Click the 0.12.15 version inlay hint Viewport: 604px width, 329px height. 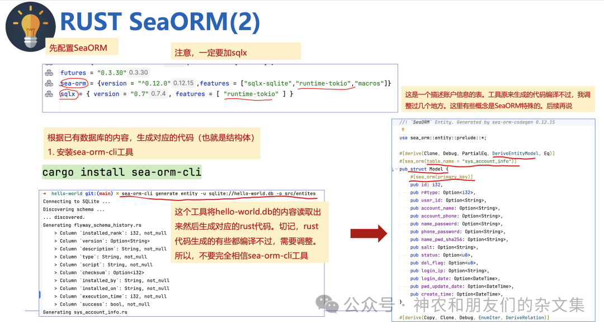pyautogui.click(x=183, y=83)
